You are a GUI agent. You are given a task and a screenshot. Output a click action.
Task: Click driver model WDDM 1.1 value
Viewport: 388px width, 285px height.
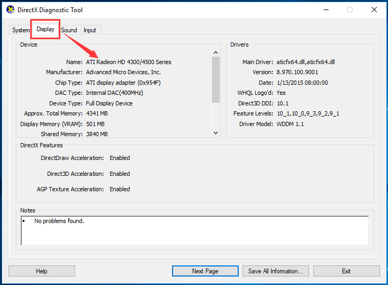click(290, 124)
